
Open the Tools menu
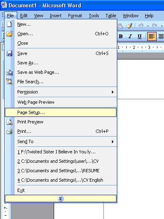tap(94, 16)
